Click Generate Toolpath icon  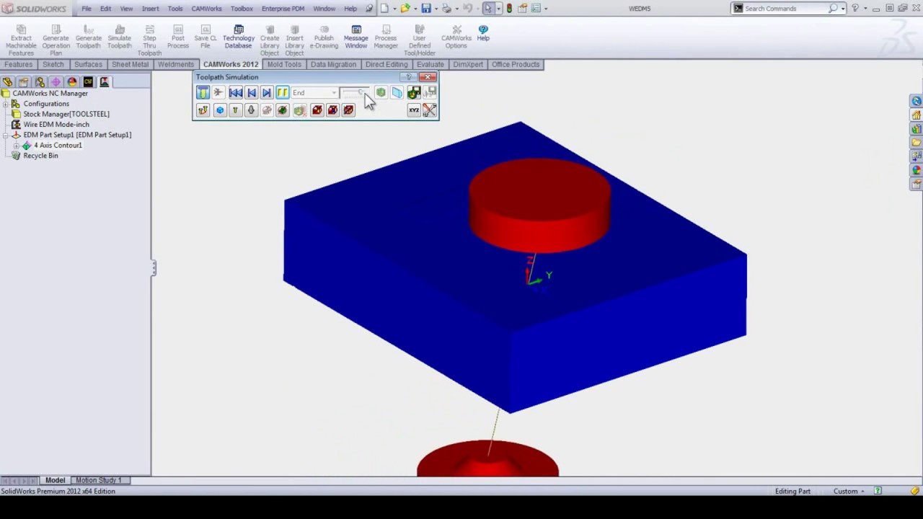coord(89,30)
